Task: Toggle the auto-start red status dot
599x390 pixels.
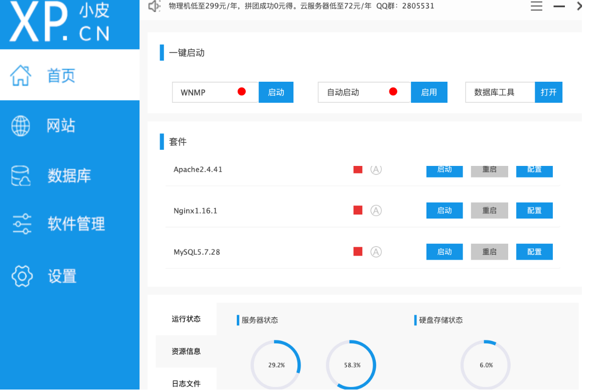Action: click(x=393, y=92)
